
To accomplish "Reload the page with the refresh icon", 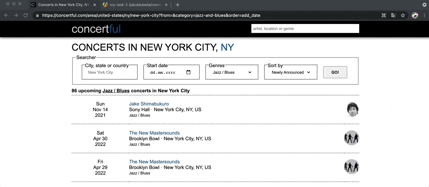I will pos(26,15).
